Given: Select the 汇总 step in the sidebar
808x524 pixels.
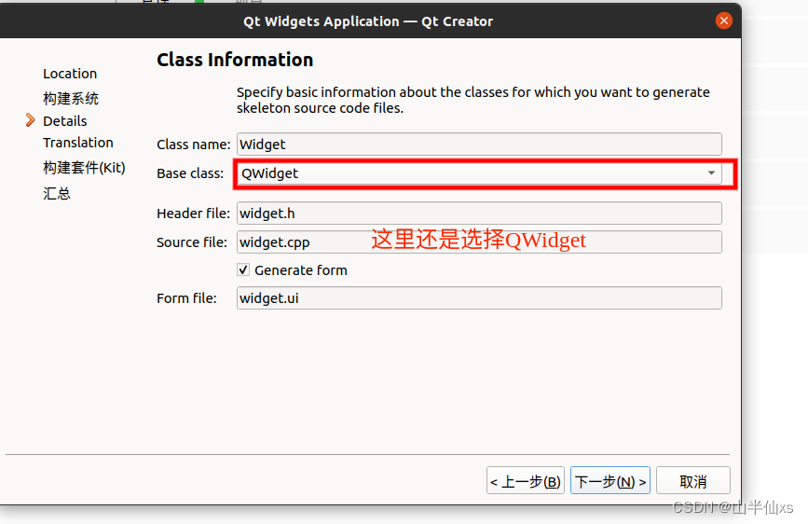Looking at the screenshot, I should (x=57, y=193).
